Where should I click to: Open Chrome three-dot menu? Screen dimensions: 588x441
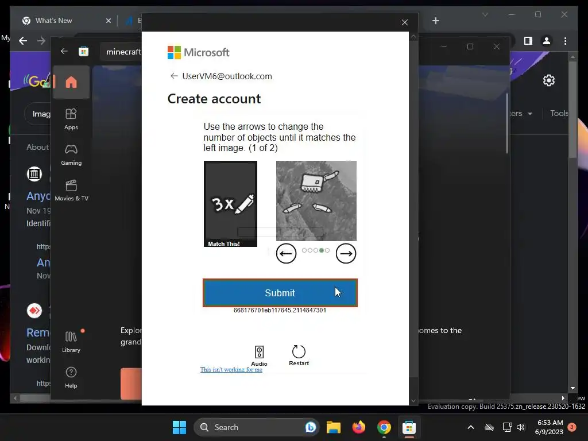565,41
